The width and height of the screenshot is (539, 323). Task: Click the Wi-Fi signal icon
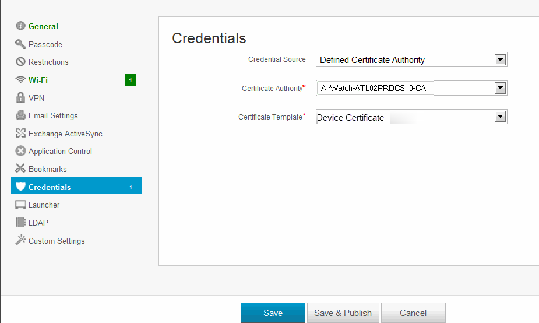tap(20, 80)
